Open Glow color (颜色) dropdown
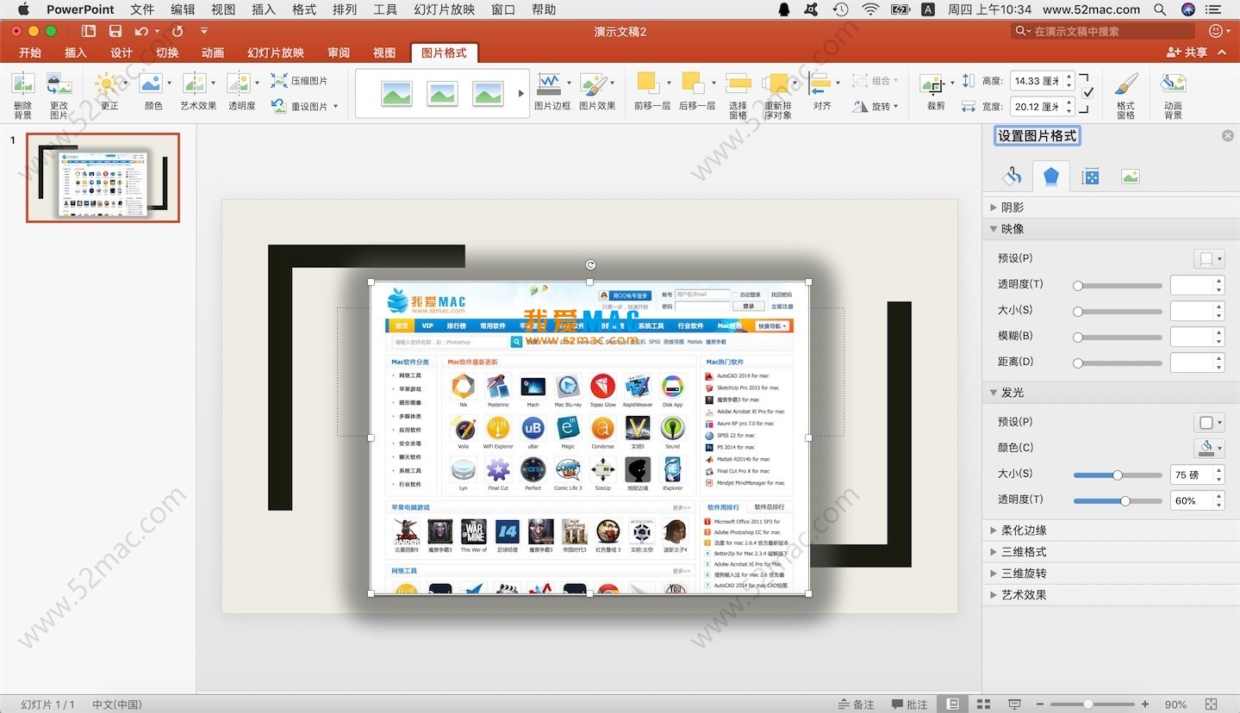1240x713 pixels. click(1209, 448)
